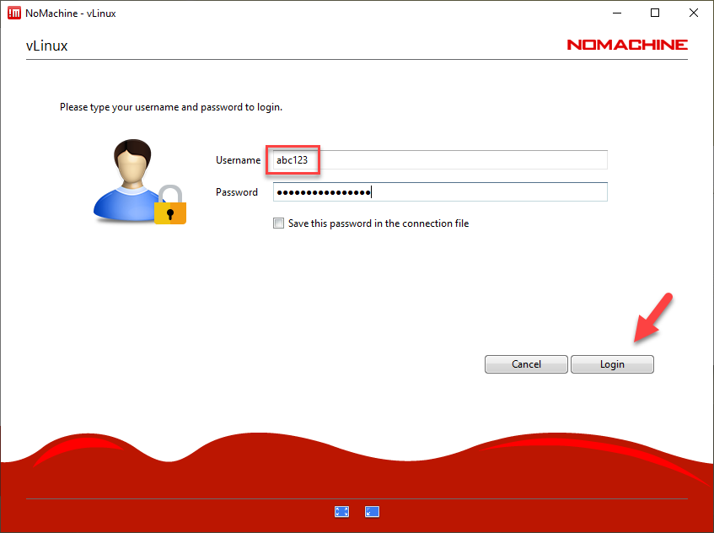This screenshot has width=714, height=533.
Task: Click the Password label
Action: click(x=237, y=192)
